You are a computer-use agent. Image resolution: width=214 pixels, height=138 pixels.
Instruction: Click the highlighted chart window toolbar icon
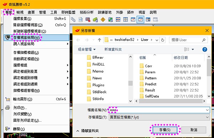[141, 20]
